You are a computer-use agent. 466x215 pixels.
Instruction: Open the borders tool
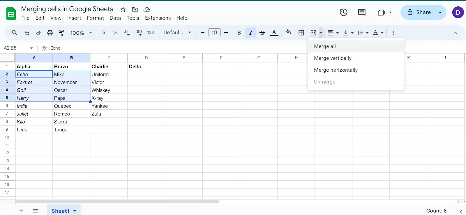click(x=301, y=33)
